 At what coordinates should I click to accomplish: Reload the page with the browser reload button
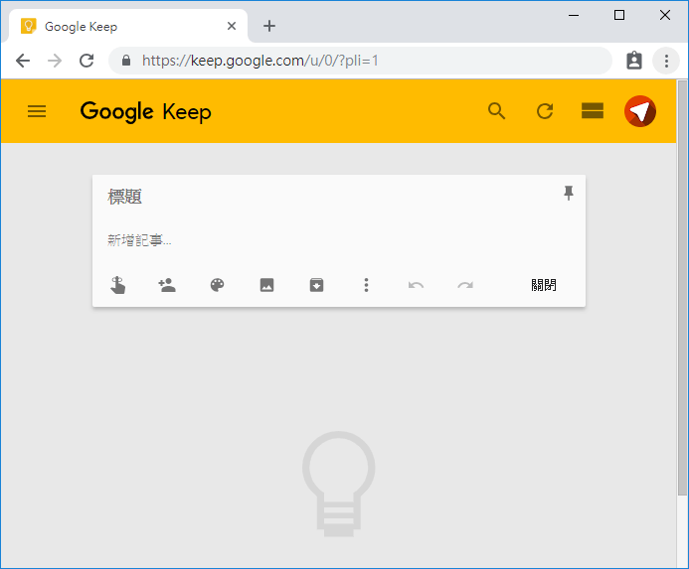[x=86, y=61]
